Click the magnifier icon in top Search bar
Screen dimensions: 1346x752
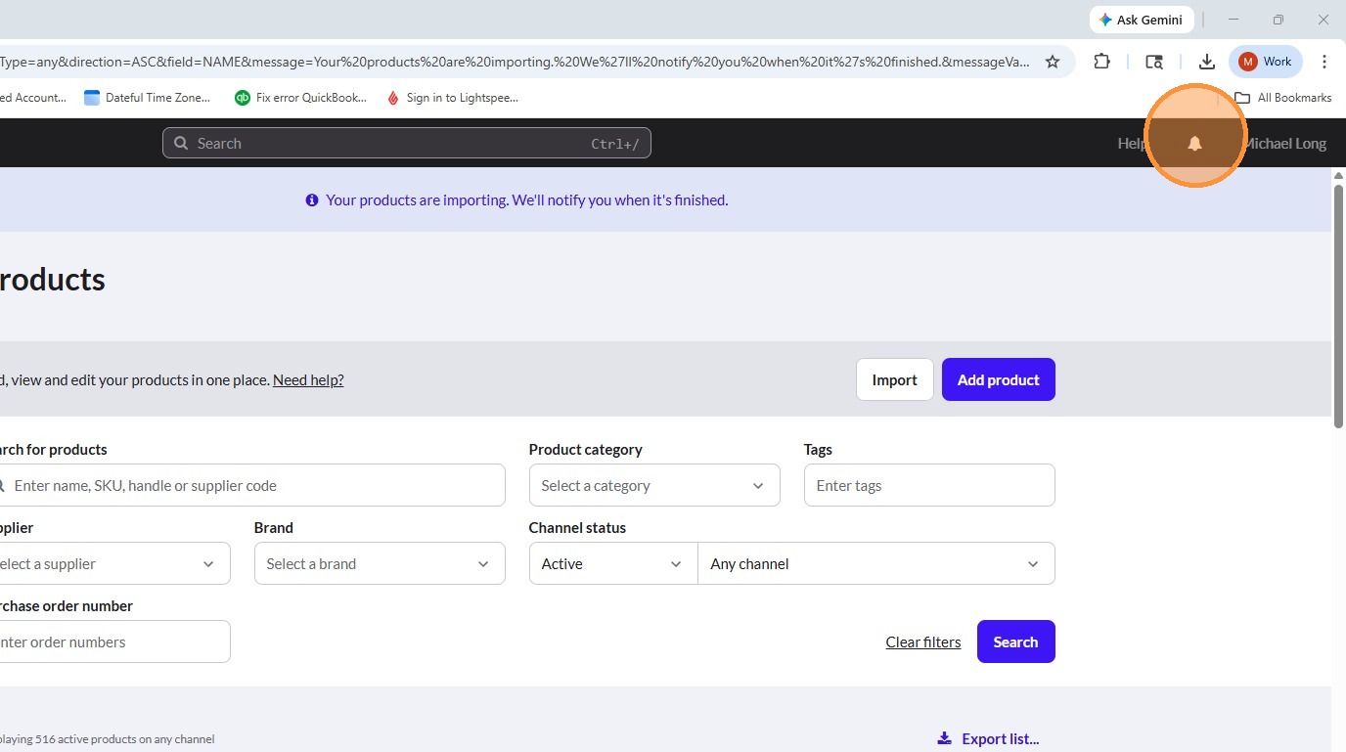pyautogui.click(x=181, y=144)
